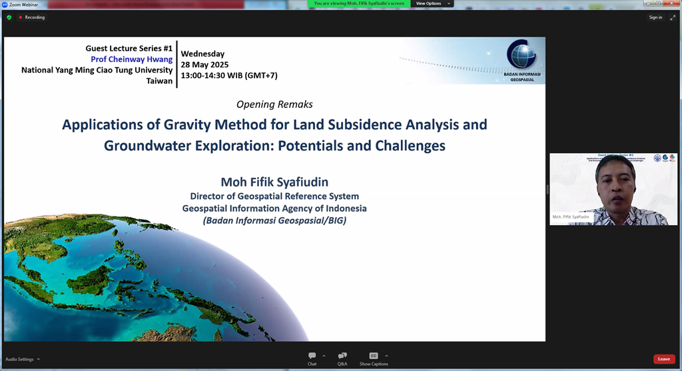
Task: Click the Zoom Webinar title bar logo
Action: point(4,4)
